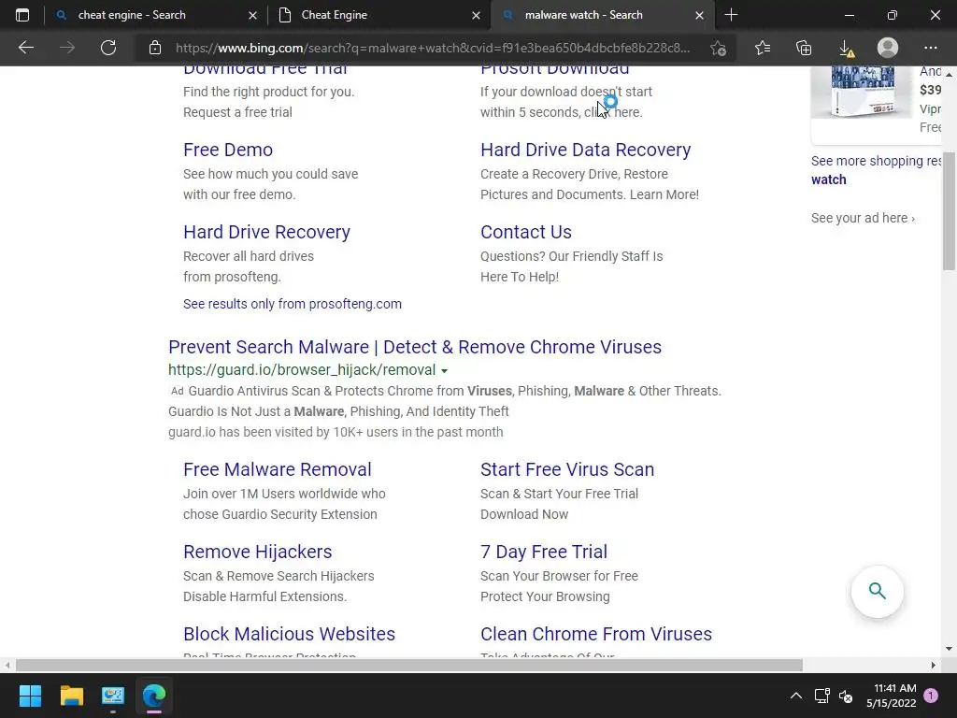Show the Downloads panel
The image size is (957, 718).
point(845,48)
